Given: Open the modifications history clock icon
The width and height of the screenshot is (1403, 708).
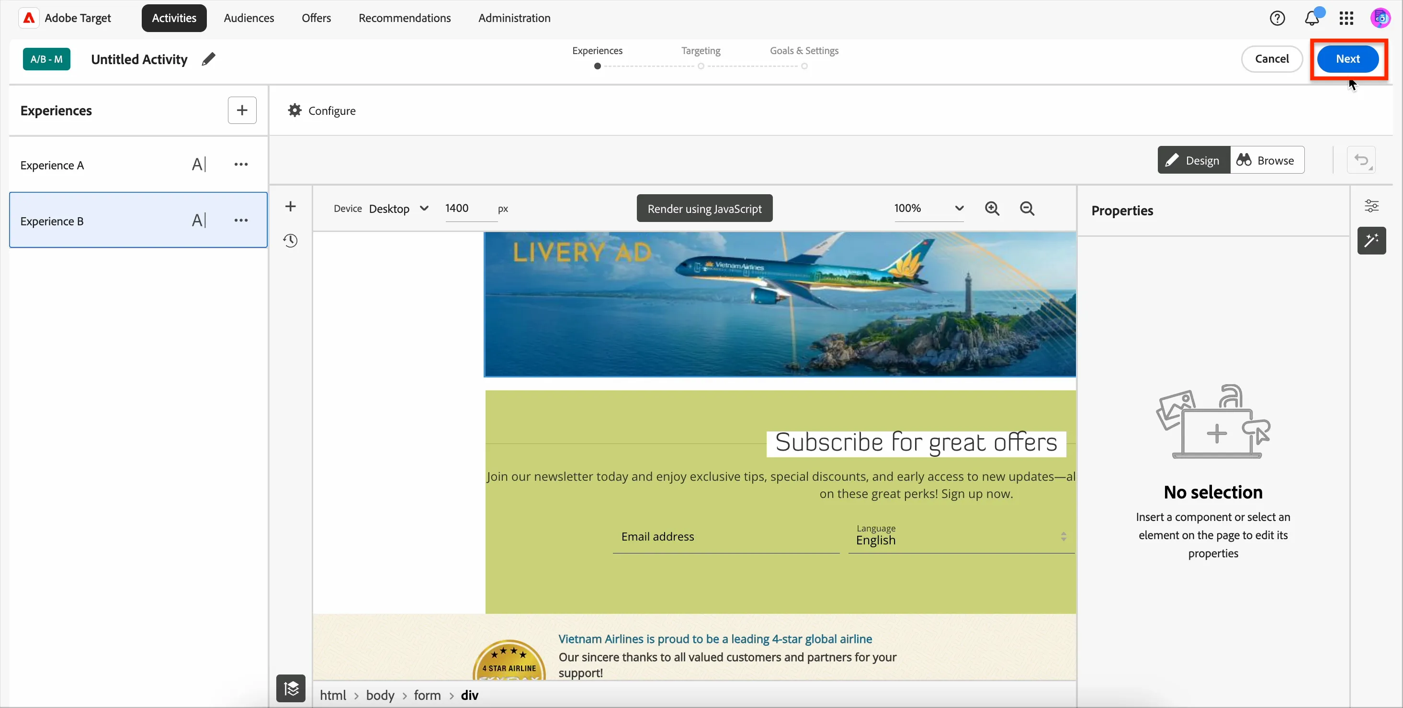Looking at the screenshot, I should 290,241.
